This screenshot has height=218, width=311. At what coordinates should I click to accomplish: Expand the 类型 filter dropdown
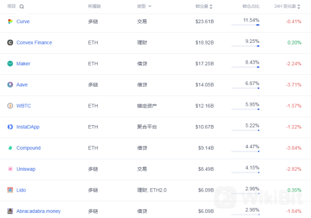[150, 6]
